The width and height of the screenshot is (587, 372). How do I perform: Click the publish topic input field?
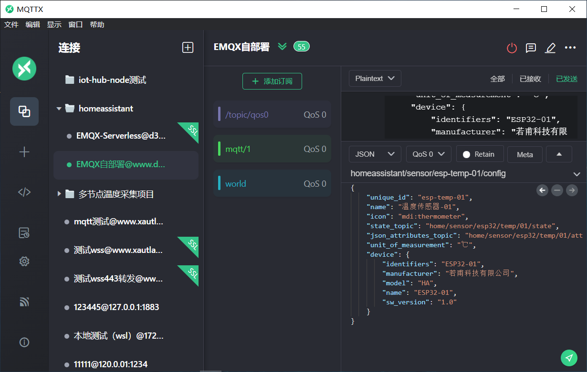click(458, 174)
